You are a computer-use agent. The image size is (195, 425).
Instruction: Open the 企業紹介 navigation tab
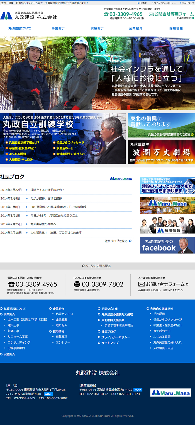point(136,29)
